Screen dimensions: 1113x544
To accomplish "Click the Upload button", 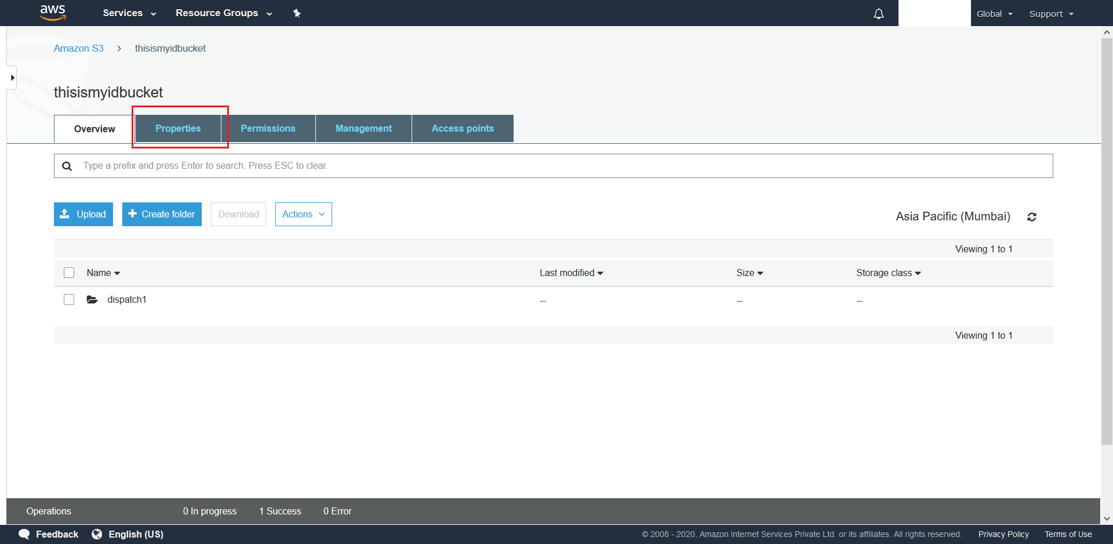I will [x=83, y=214].
